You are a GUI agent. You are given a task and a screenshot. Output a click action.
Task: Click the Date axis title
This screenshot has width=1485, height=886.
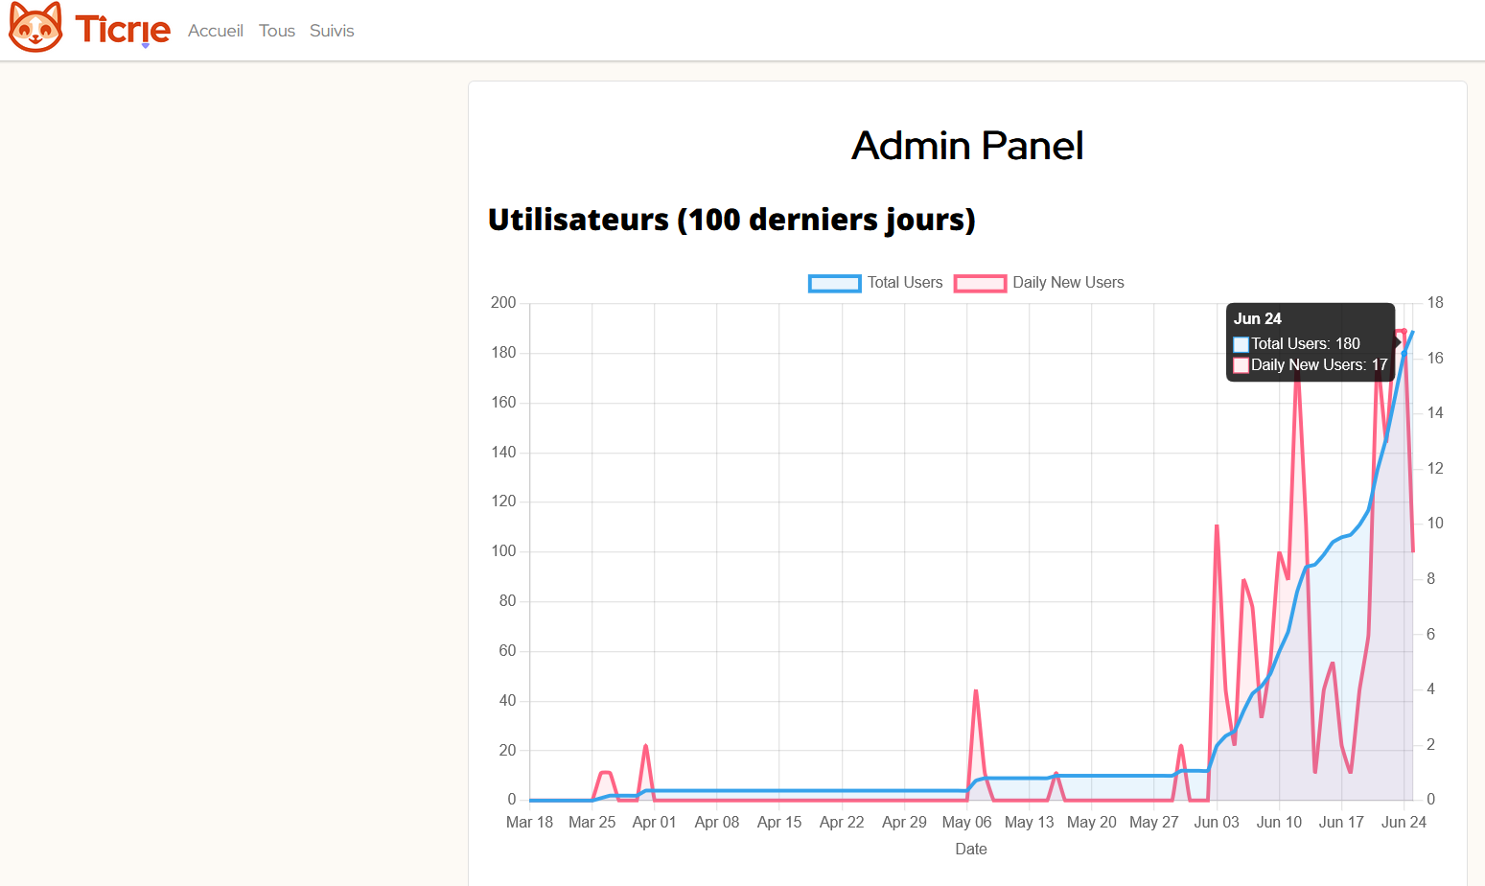[x=971, y=850]
